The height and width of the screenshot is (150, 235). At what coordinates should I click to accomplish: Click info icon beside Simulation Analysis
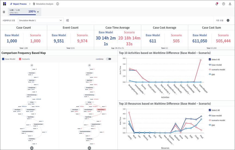point(57,4)
